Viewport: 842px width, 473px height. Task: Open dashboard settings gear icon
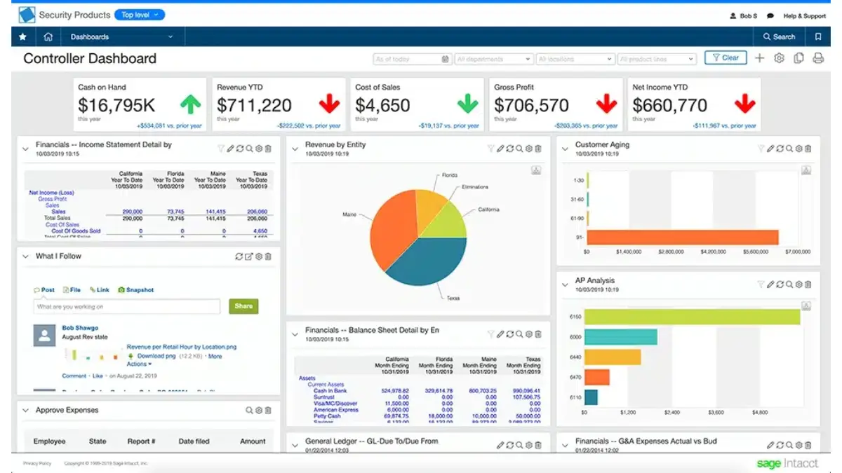click(779, 58)
